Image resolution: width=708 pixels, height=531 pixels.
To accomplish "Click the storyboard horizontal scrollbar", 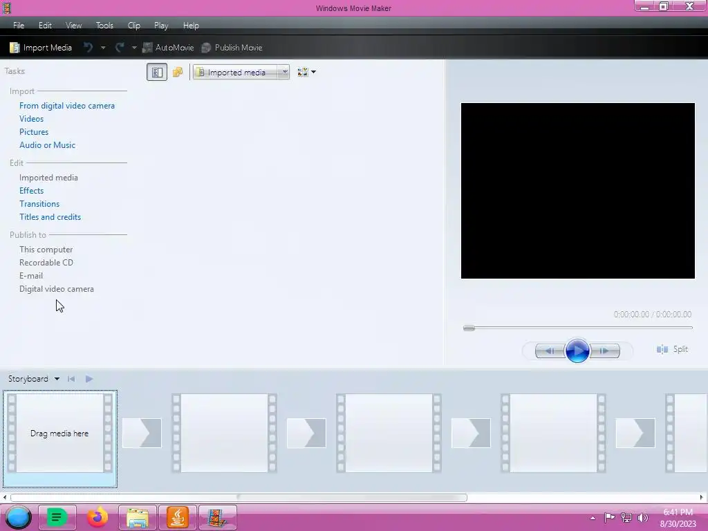I will (239, 498).
